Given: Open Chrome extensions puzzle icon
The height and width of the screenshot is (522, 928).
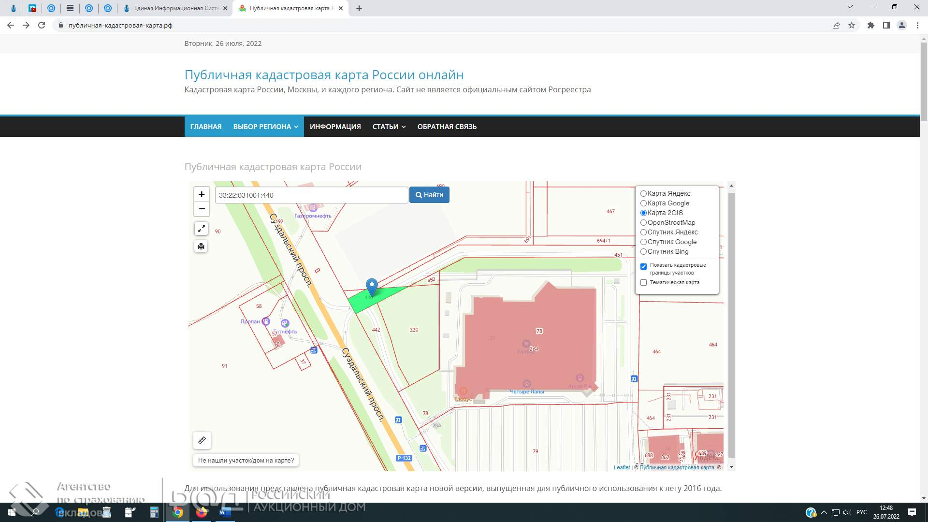Looking at the screenshot, I should point(871,25).
